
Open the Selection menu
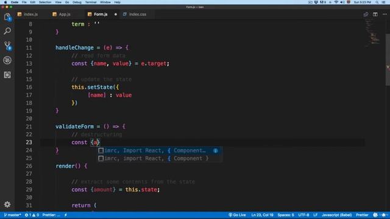click(45, 2)
